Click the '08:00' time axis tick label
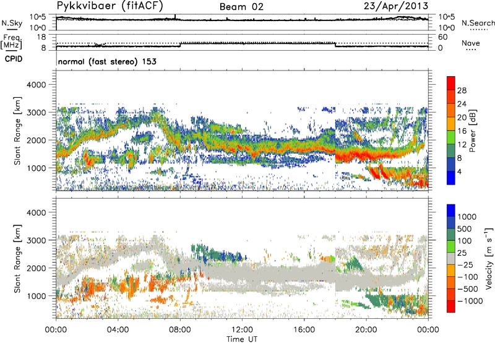The height and width of the screenshot is (343, 495). pos(179,330)
